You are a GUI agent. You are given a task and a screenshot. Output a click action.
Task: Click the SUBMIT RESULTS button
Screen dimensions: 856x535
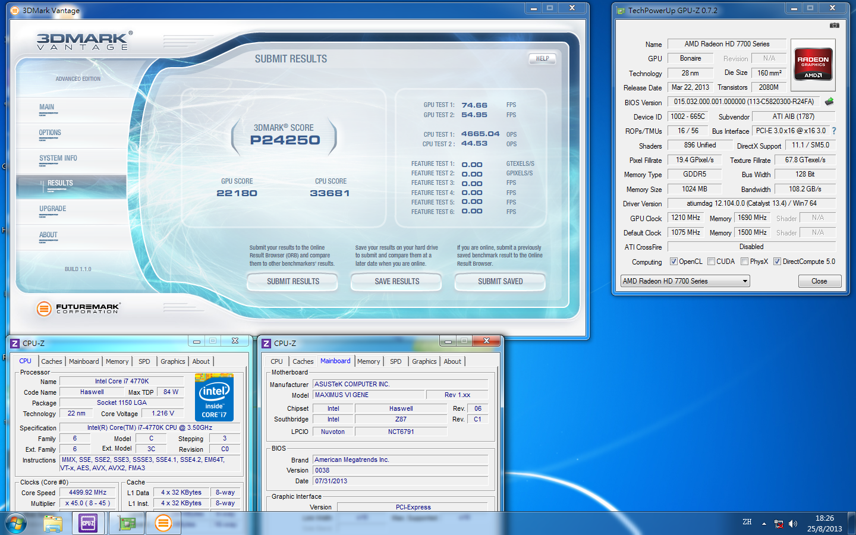[x=292, y=281]
